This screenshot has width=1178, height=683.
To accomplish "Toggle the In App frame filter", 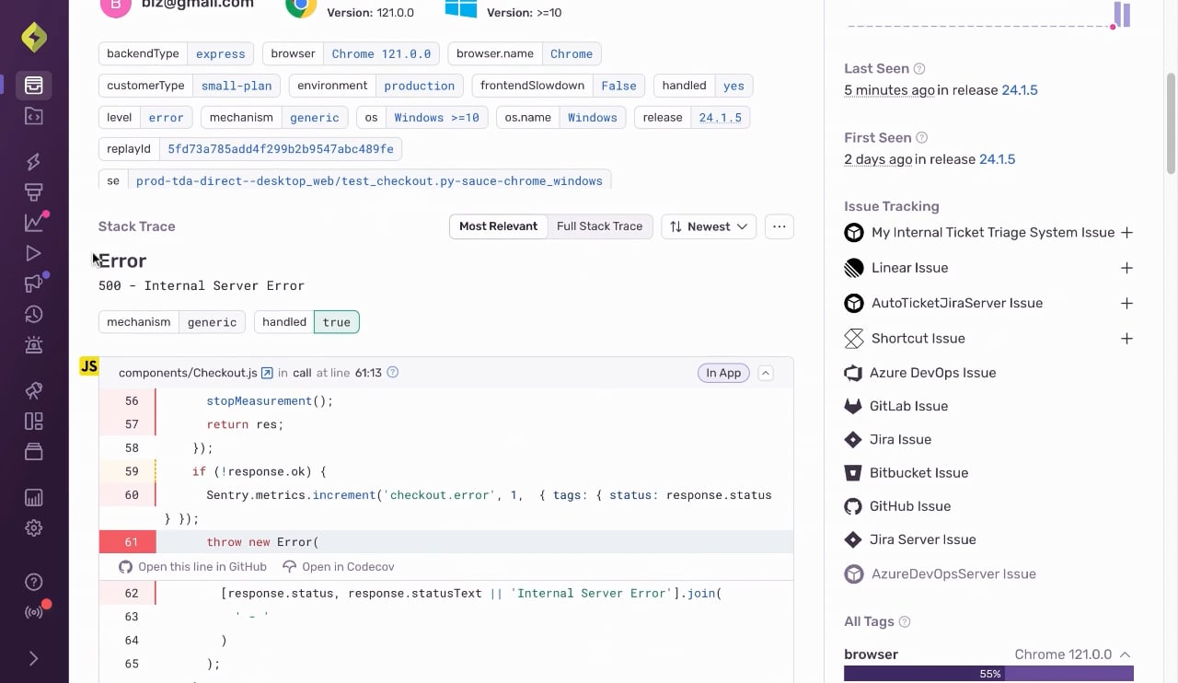I will (x=723, y=373).
